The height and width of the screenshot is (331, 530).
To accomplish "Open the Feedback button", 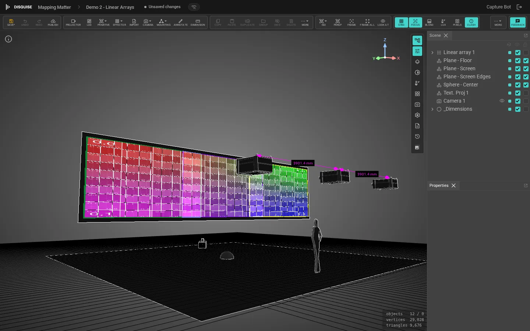I will tap(517, 22).
